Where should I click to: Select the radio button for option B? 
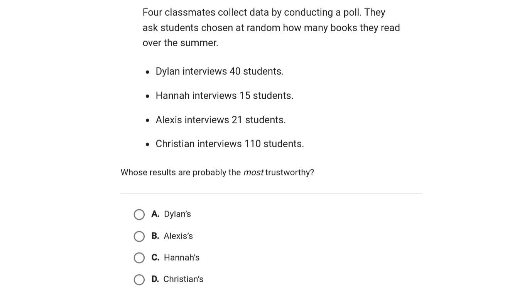[139, 236]
